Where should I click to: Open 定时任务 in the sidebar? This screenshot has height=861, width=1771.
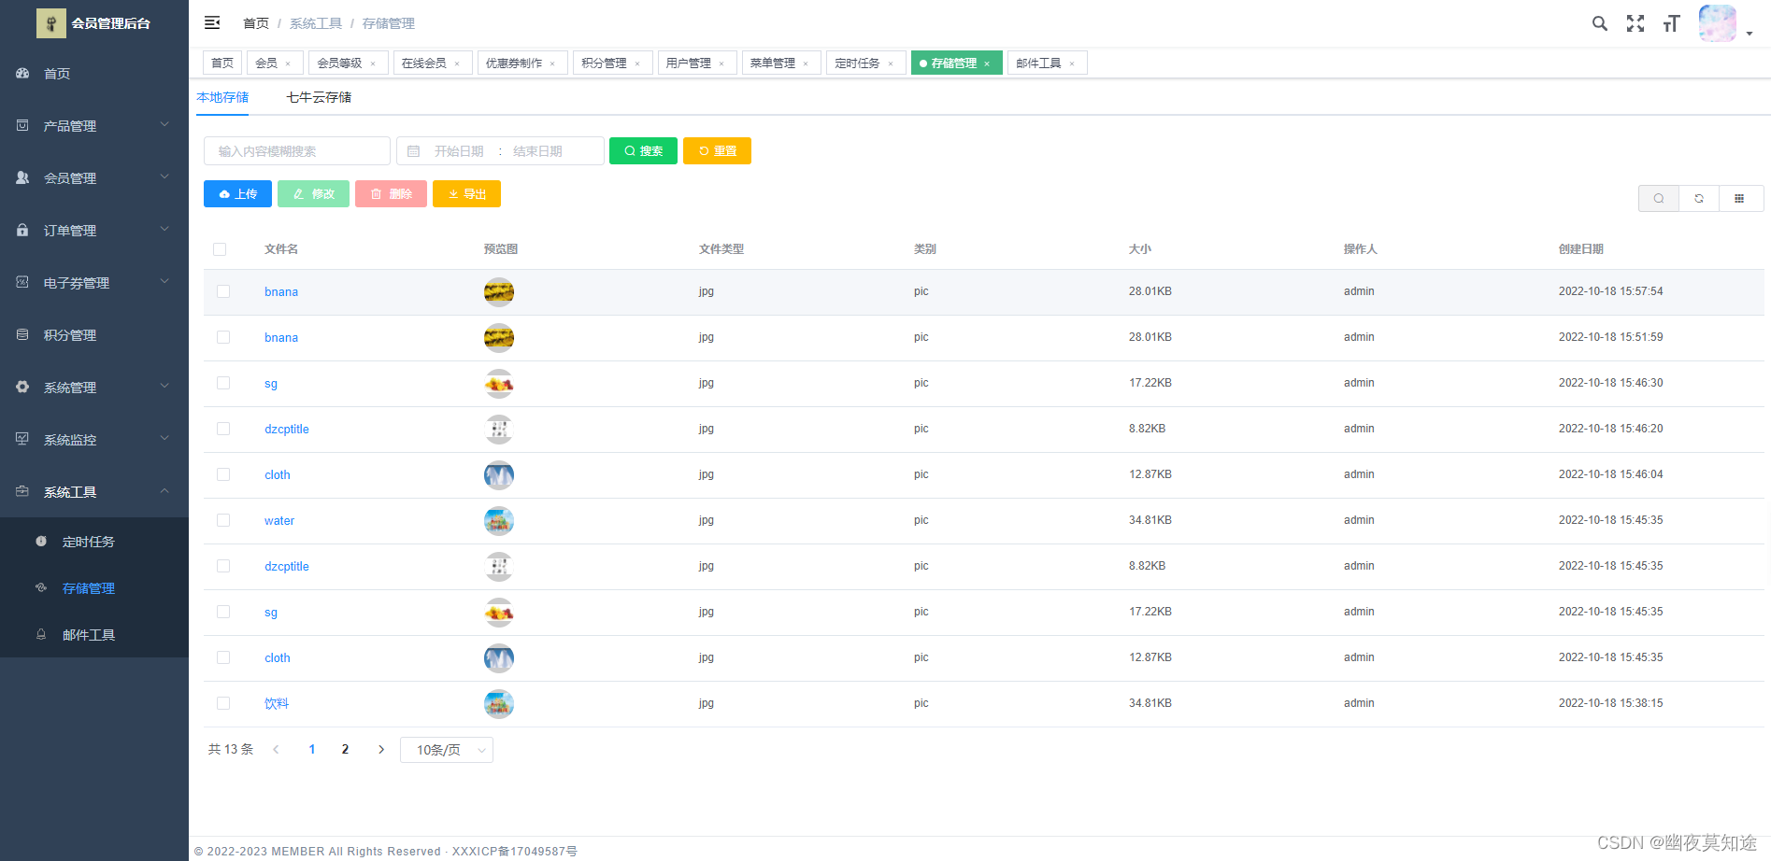[x=94, y=542]
